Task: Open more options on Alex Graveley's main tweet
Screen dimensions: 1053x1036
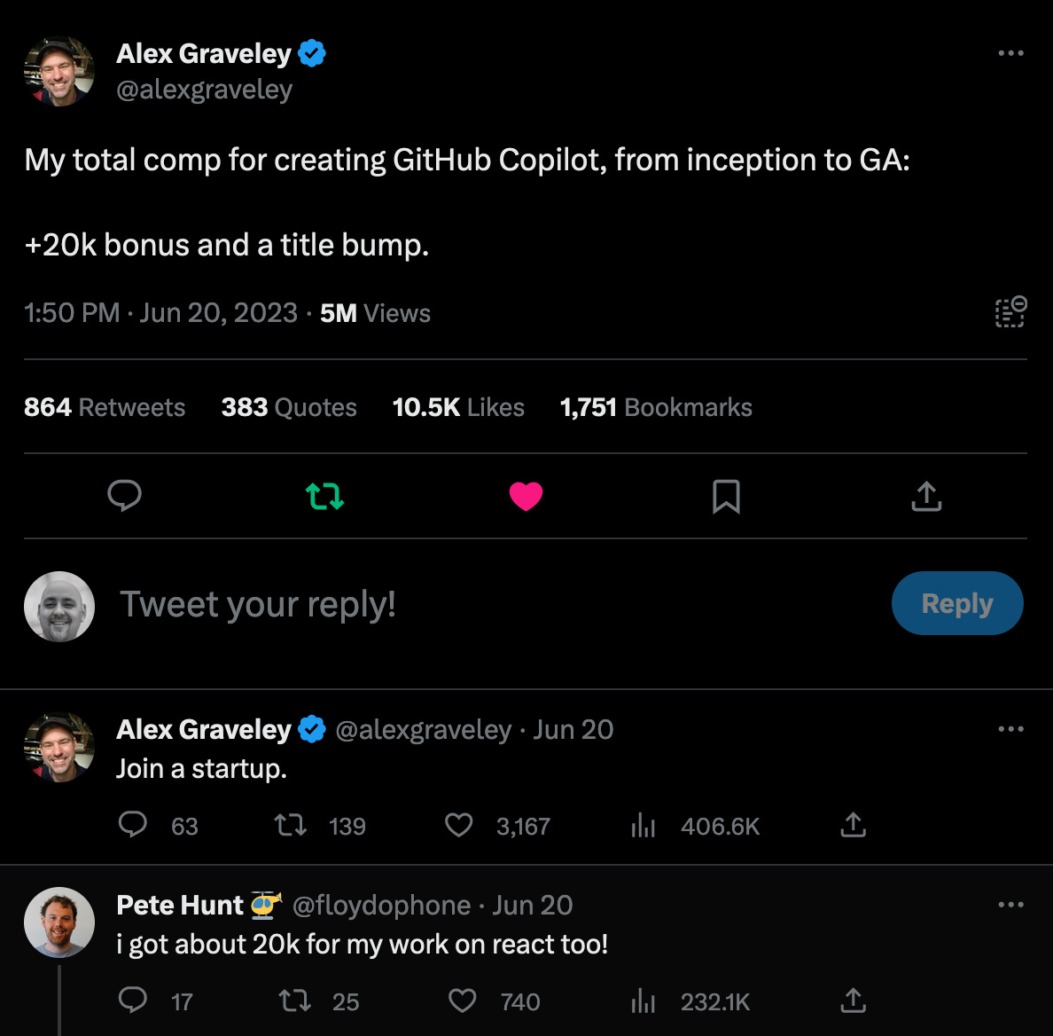Action: [x=1010, y=53]
